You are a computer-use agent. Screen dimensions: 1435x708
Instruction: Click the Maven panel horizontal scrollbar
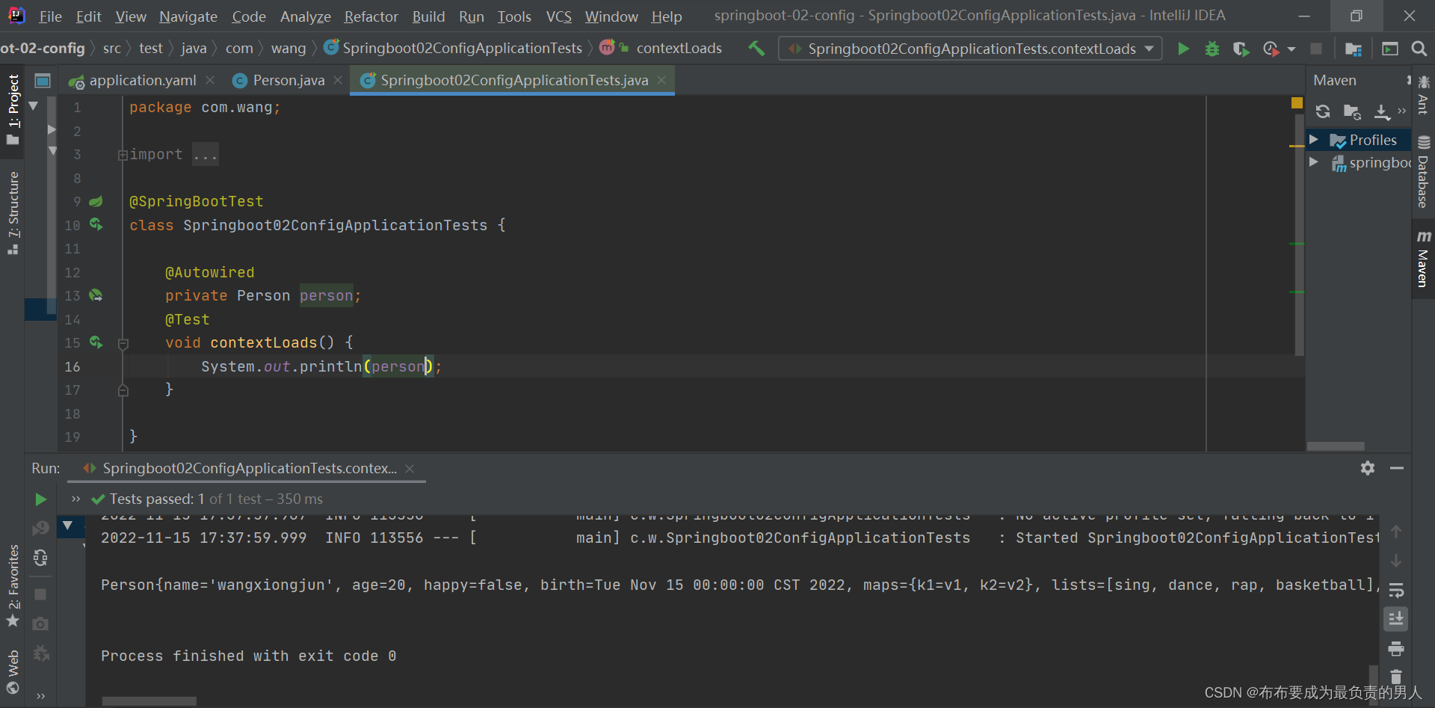[x=1336, y=446]
